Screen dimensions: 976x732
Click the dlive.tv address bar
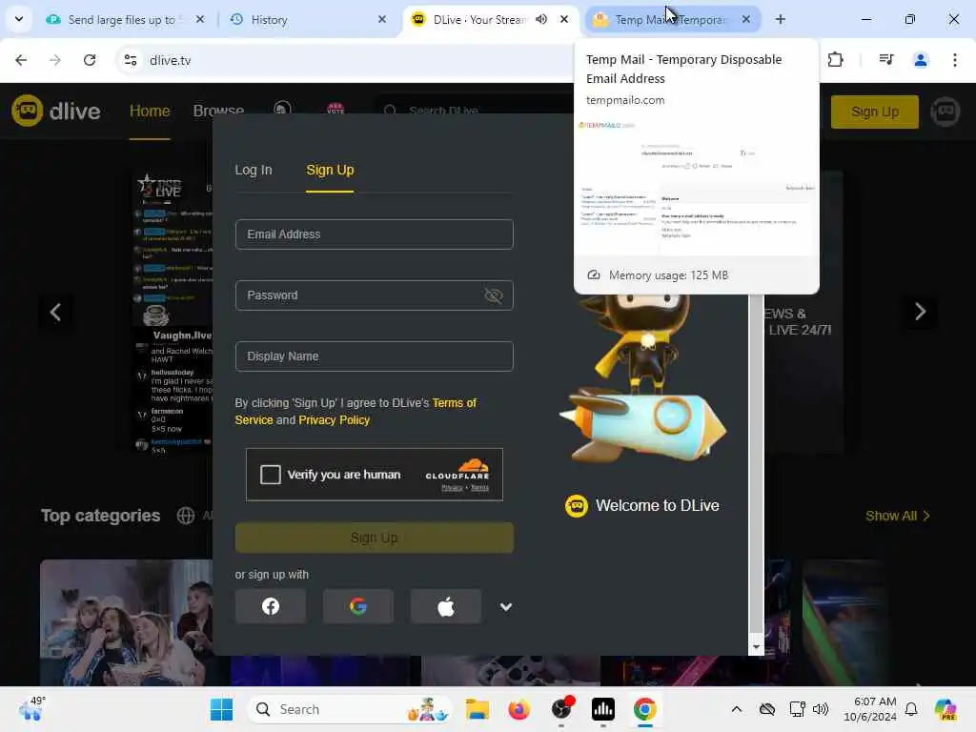(x=349, y=60)
